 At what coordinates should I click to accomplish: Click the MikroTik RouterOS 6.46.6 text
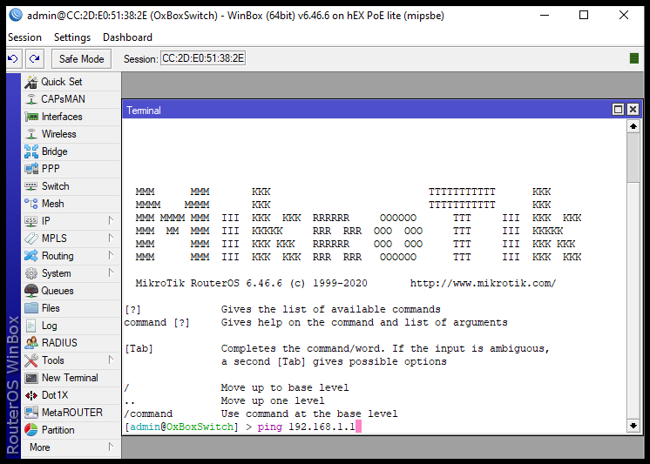pos(208,284)
